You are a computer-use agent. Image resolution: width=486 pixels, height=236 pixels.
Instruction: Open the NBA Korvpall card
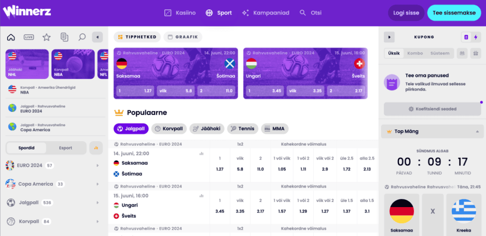tap(73, 64)
